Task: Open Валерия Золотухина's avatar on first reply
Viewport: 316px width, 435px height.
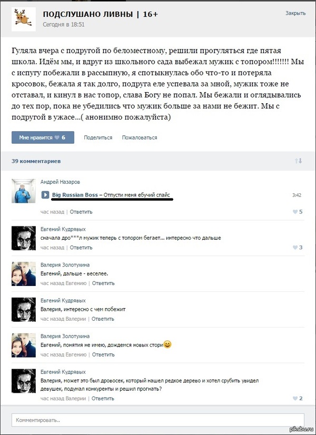Action: tap(24, 273)
